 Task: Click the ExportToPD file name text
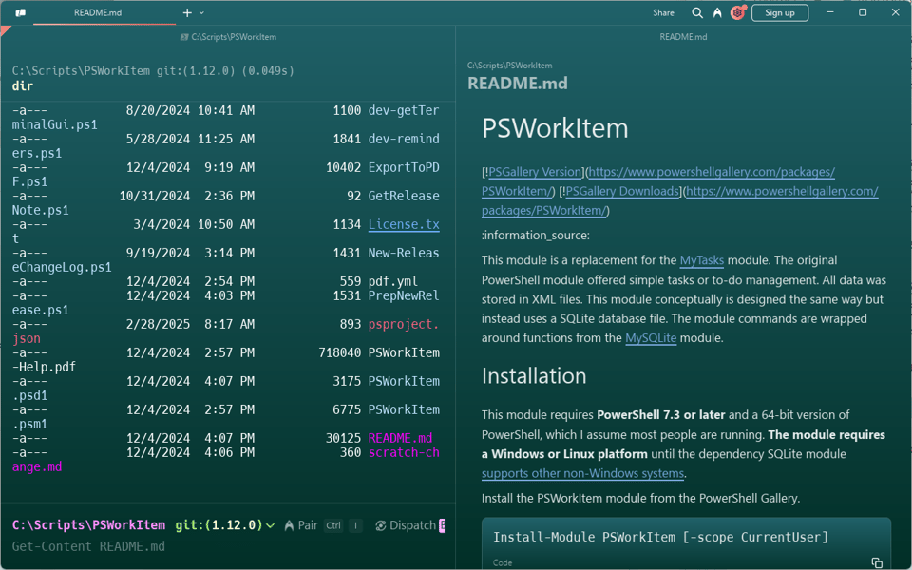404,167
